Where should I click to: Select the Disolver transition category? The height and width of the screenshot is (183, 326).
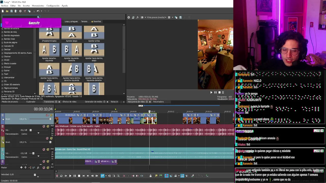[x=7, y=56]
